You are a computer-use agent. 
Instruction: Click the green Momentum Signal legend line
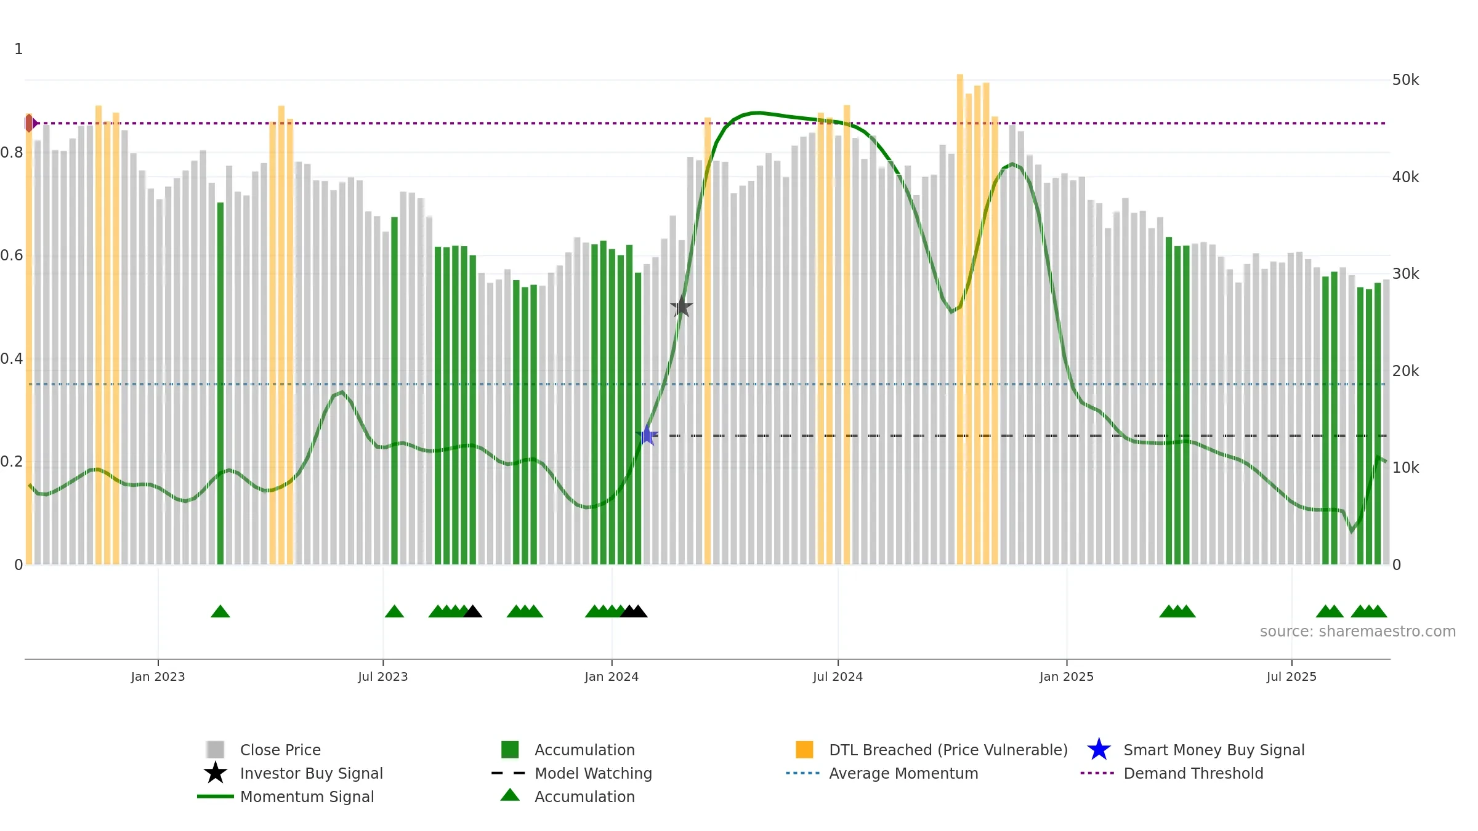(215, 797)
